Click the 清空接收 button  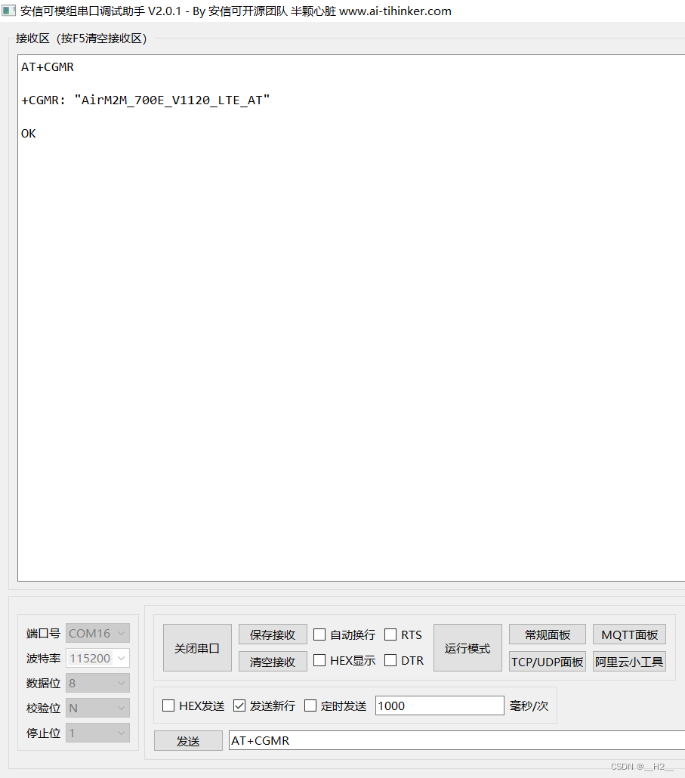(x=273, y=662)
